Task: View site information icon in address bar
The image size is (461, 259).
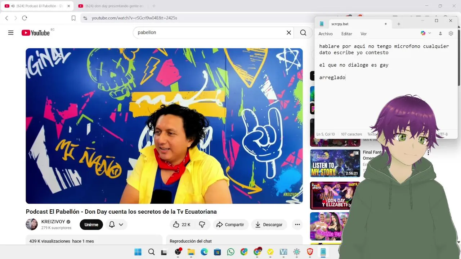Action: (85, 18)
